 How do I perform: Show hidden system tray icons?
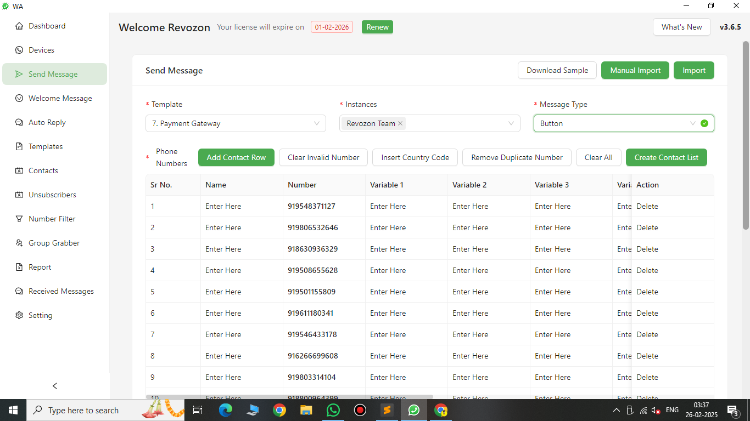pyautogui.click(x=617, y=410)
